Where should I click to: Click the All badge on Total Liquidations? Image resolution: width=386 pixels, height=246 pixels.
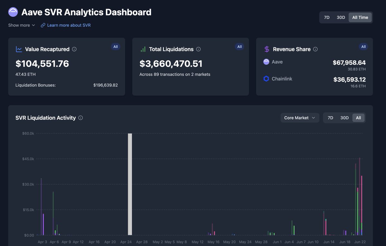pyautogui.click(x=239, y=47)
